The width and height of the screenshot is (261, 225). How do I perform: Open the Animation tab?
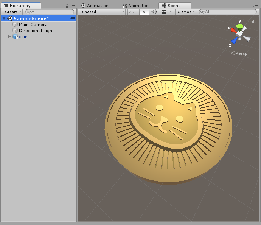coord(95,6)
